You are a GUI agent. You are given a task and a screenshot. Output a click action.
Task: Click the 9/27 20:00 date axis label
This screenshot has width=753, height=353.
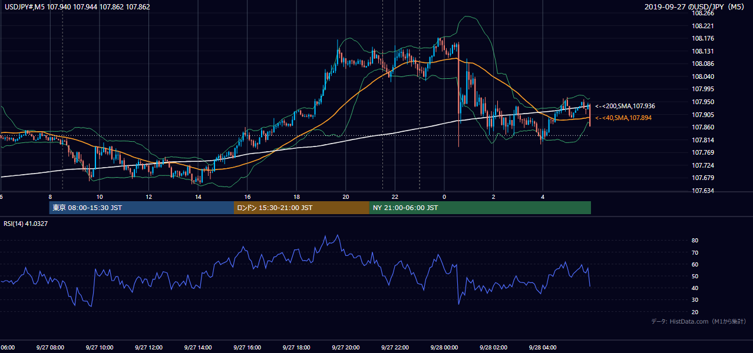pos(345,348)
